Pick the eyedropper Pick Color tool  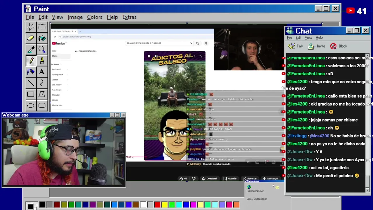pos(31,49)
